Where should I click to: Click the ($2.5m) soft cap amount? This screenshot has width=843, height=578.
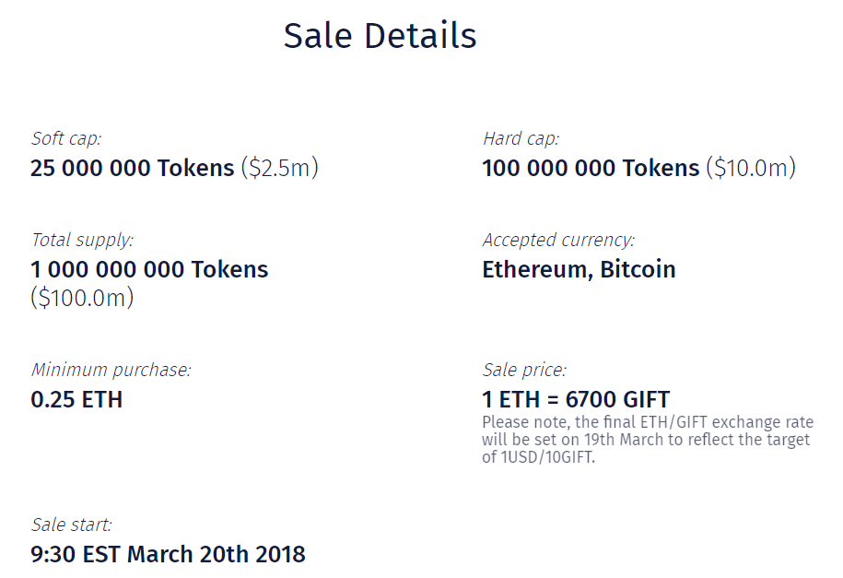(x=279, y=168)
